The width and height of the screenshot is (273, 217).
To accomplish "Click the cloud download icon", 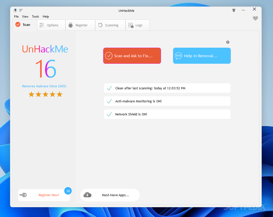I will coord(87,195).
